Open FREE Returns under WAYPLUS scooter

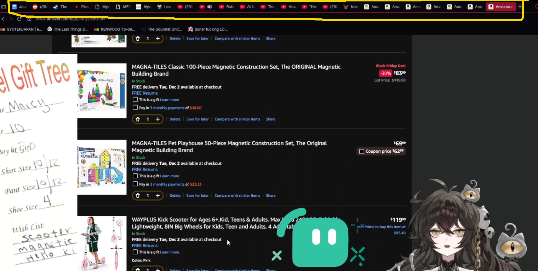point(145,246)
